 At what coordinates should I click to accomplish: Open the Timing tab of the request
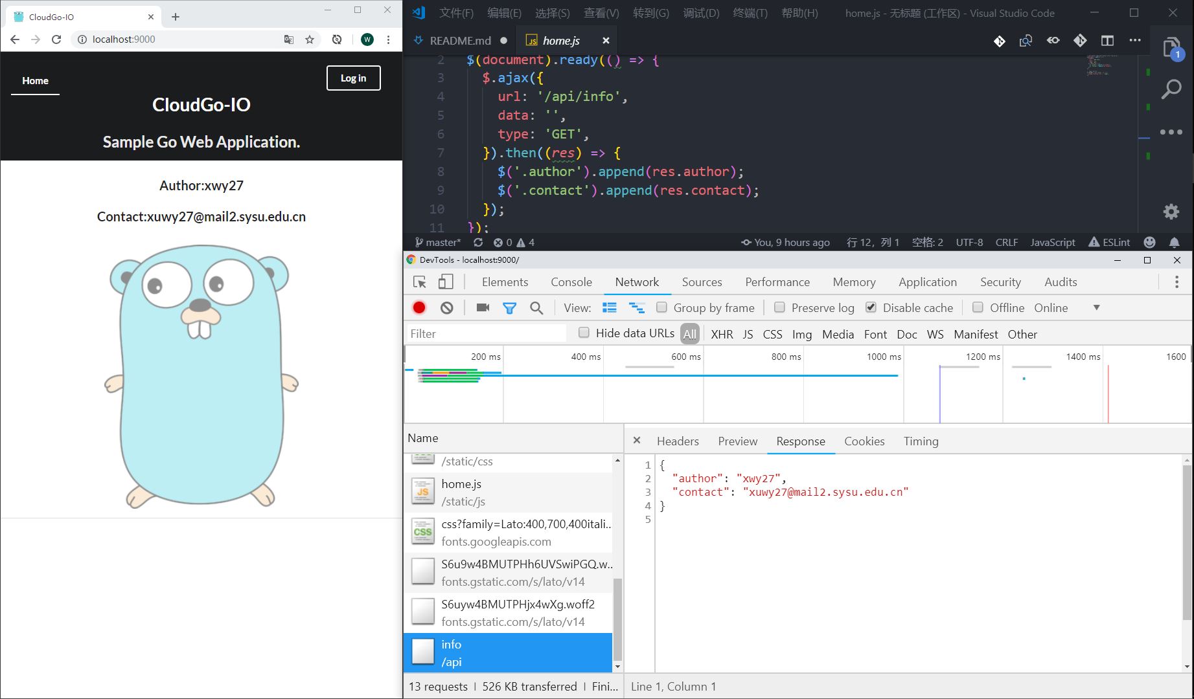921,441
